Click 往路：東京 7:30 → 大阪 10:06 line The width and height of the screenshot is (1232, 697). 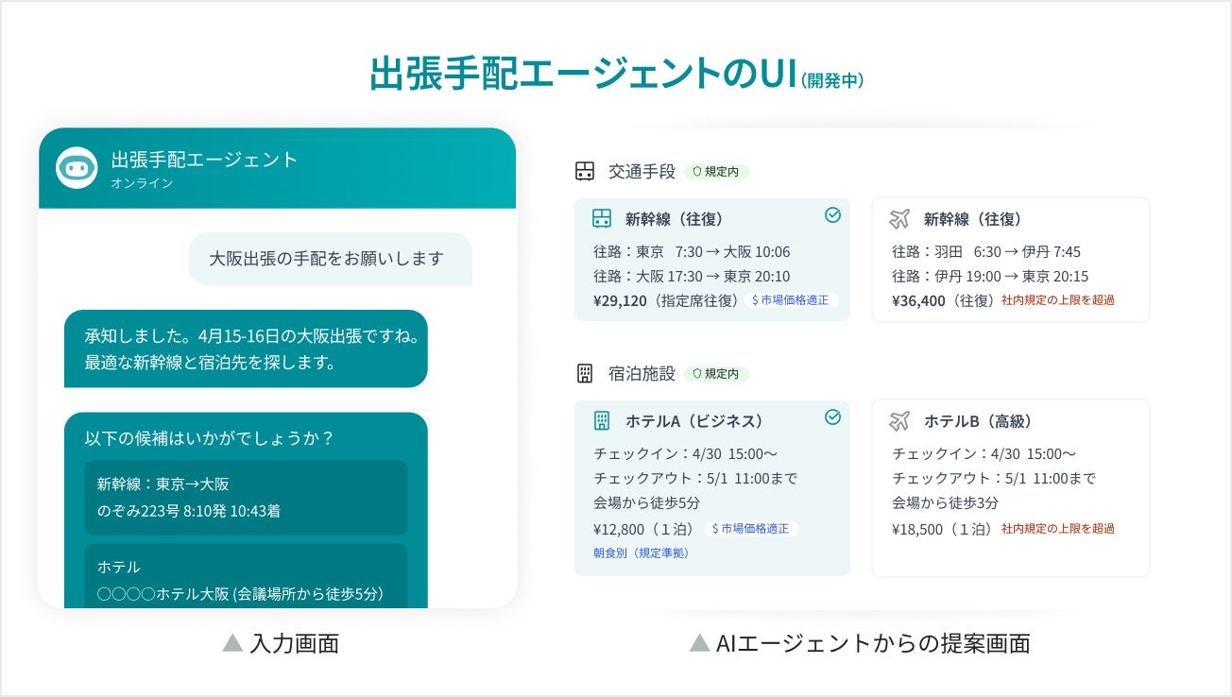tap(692, 252)
